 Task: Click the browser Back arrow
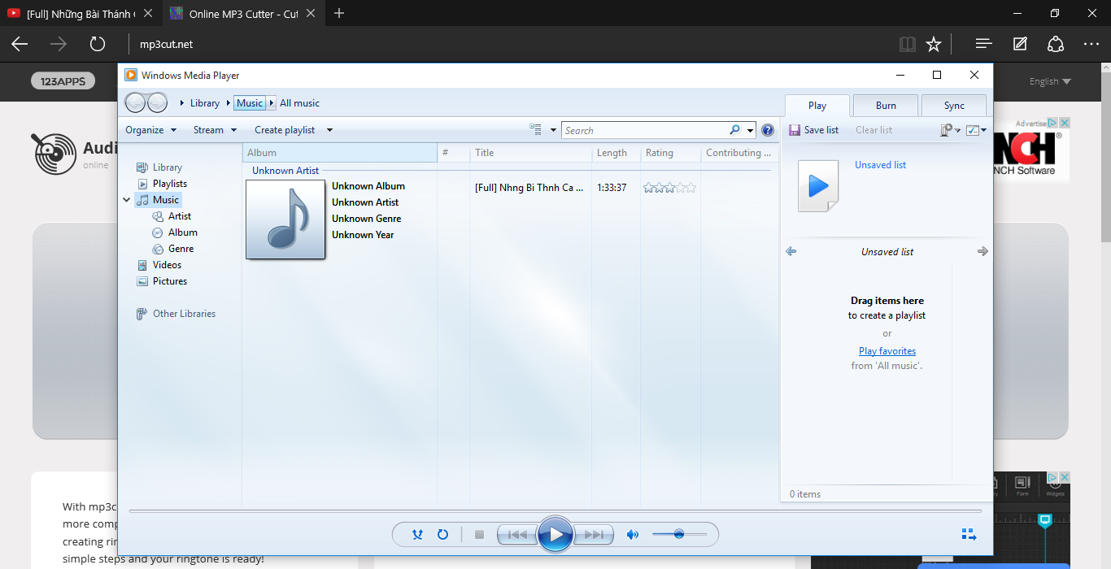point(20,44)
